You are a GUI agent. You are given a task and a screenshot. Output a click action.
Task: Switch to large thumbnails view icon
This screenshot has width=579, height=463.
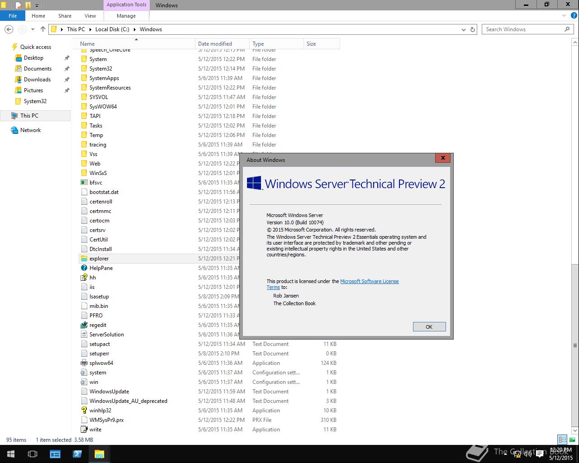(x=572, y=439)
